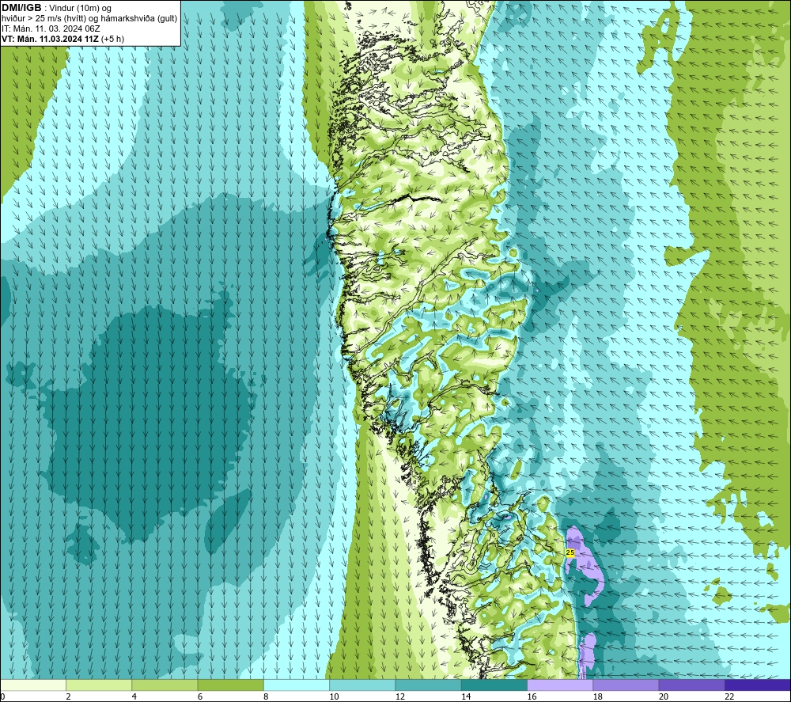Select the 10–12 turquoise legend swatch
The width and height of the screenshot is (791, 702).
(362, 685)
